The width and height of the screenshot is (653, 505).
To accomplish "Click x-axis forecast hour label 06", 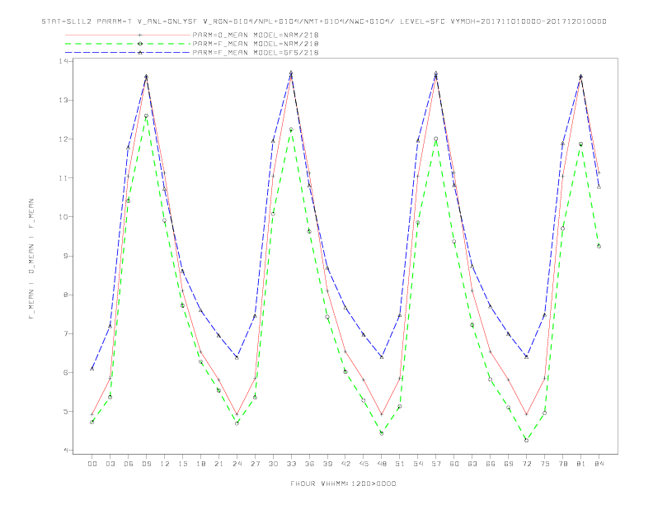I will pyautogui.click(x=129, y=464).
